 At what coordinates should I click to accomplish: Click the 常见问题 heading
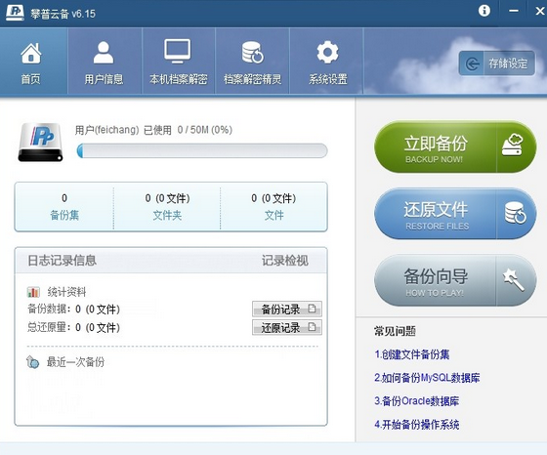pyautogui.click(x=395, y=331)
